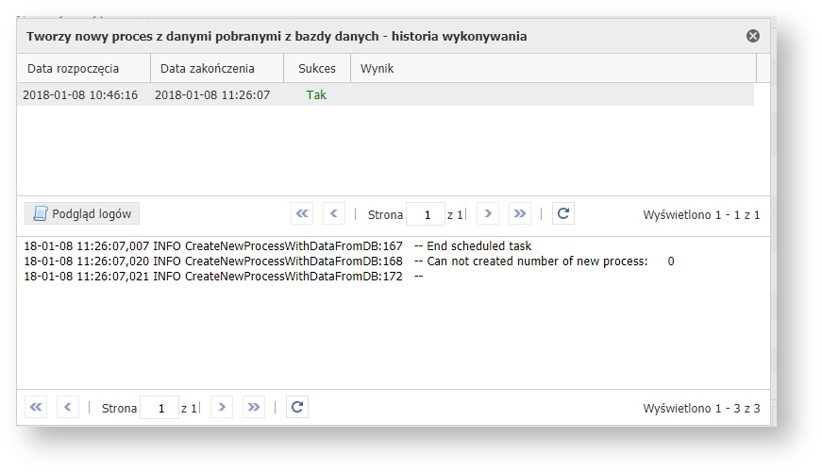Sort by Data rozpoczęcia column header
The image size is (822, 472).
point(83,68)
